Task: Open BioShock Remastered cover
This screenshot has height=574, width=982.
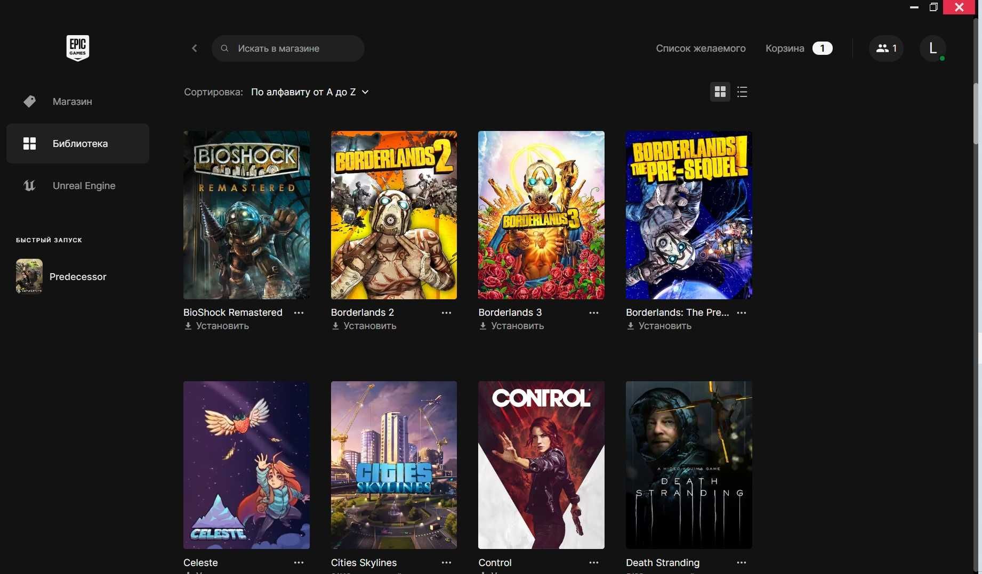Action: (x=246, y=215)
